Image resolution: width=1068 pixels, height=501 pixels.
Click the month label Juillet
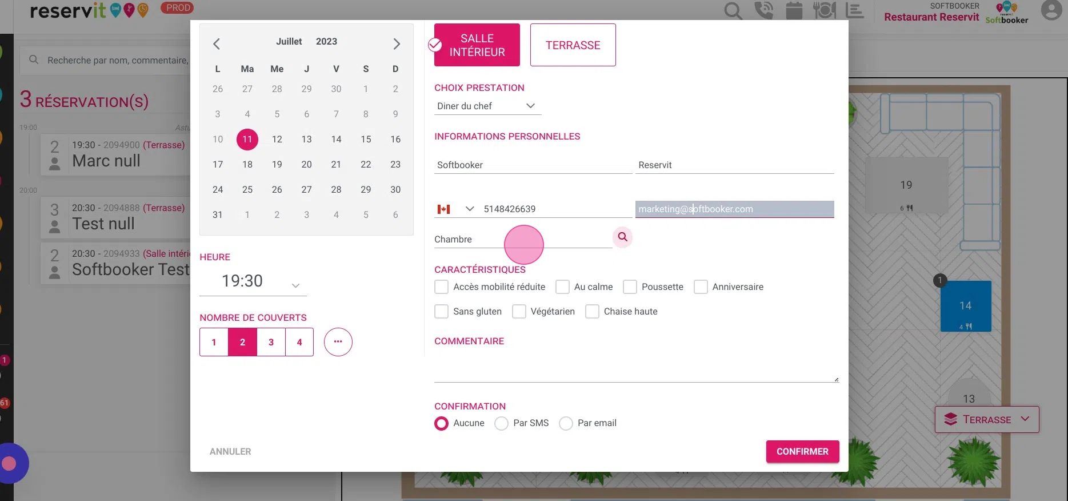289,42
